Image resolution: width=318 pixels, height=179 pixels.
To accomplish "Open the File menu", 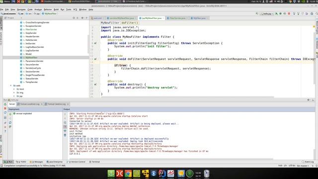I will coord(1,9).
